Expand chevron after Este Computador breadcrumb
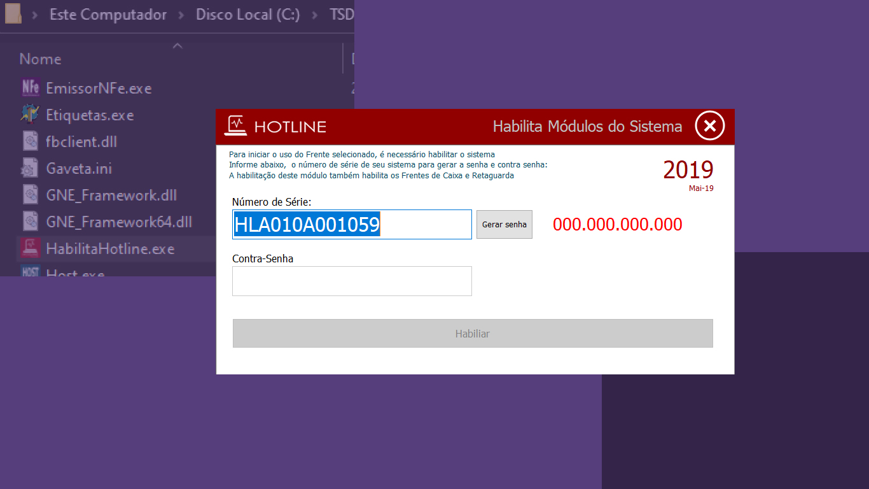This screenshot has width=869, height=489. pyautogui.click(x=181, y=15)
